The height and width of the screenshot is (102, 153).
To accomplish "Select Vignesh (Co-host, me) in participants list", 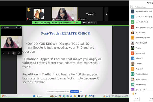I will pos(142,11).
